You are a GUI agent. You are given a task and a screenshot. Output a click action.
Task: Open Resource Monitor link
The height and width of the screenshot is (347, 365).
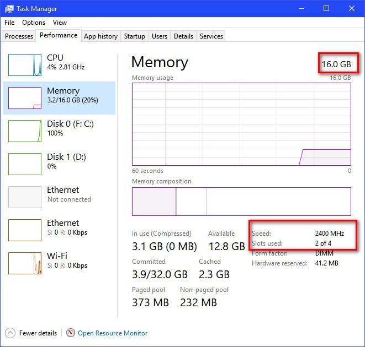click(x=113, y=333)
